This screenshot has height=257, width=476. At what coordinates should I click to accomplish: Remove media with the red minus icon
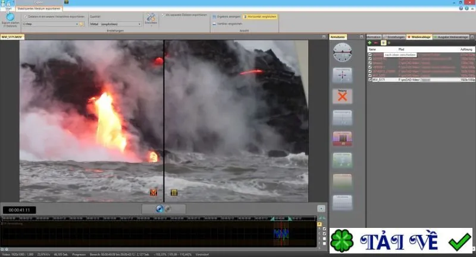(x=376, y=43)
